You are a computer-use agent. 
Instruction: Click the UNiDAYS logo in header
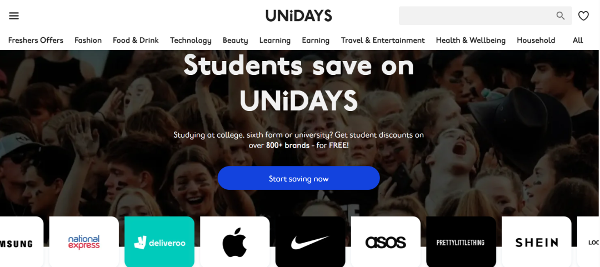299,16
